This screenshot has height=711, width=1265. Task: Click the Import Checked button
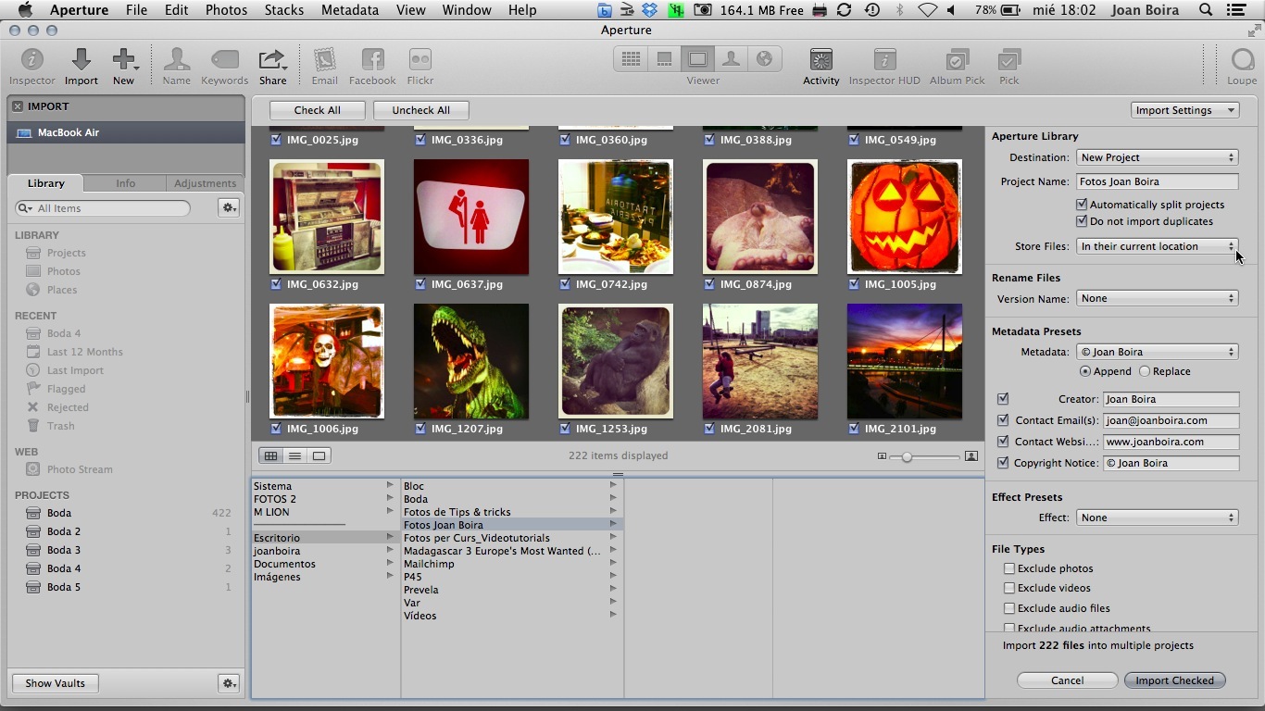point(1174,680)
